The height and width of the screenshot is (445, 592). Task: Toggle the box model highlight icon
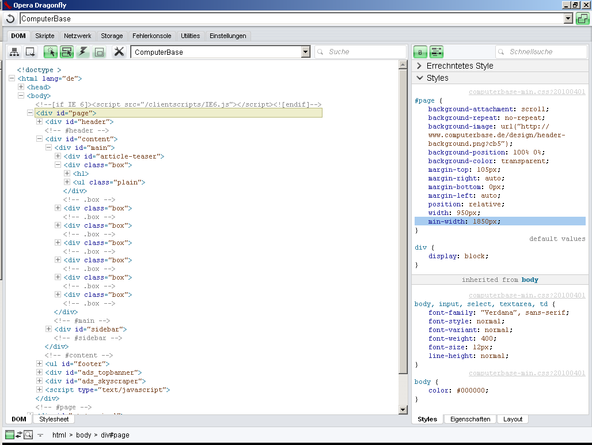coord(99,52)
